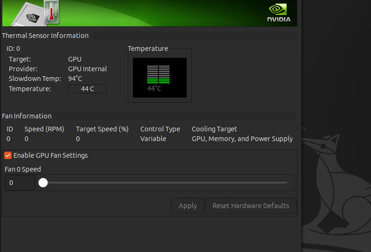Viewport: 371px width, 252px height.
Task: Click the middle of the fan speed slider track
Action: 165,183
